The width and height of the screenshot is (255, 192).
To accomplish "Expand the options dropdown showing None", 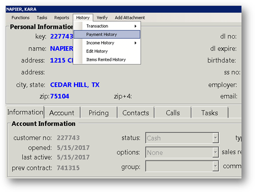I will tap(215, 153).
